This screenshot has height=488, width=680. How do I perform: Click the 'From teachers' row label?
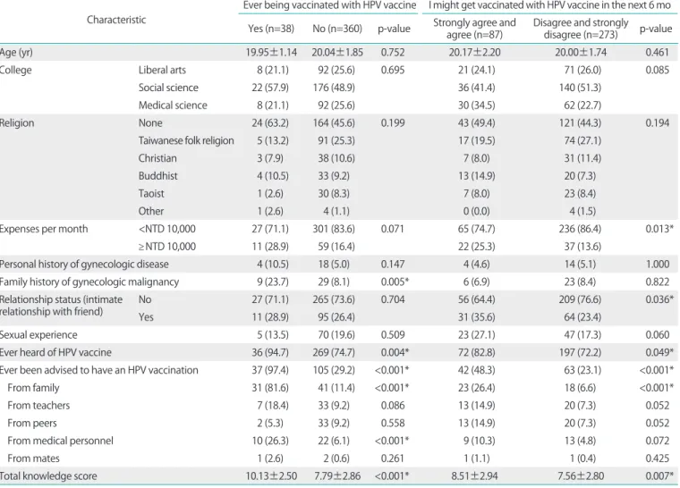[38, 406]
